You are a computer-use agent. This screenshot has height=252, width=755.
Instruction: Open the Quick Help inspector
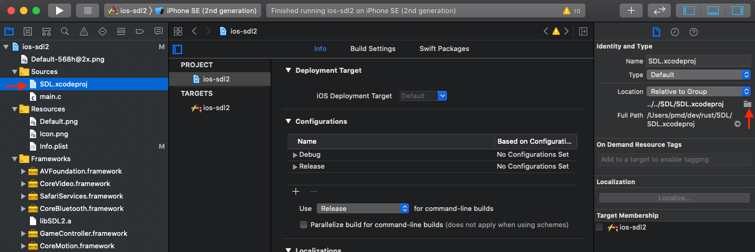(693, 32)
